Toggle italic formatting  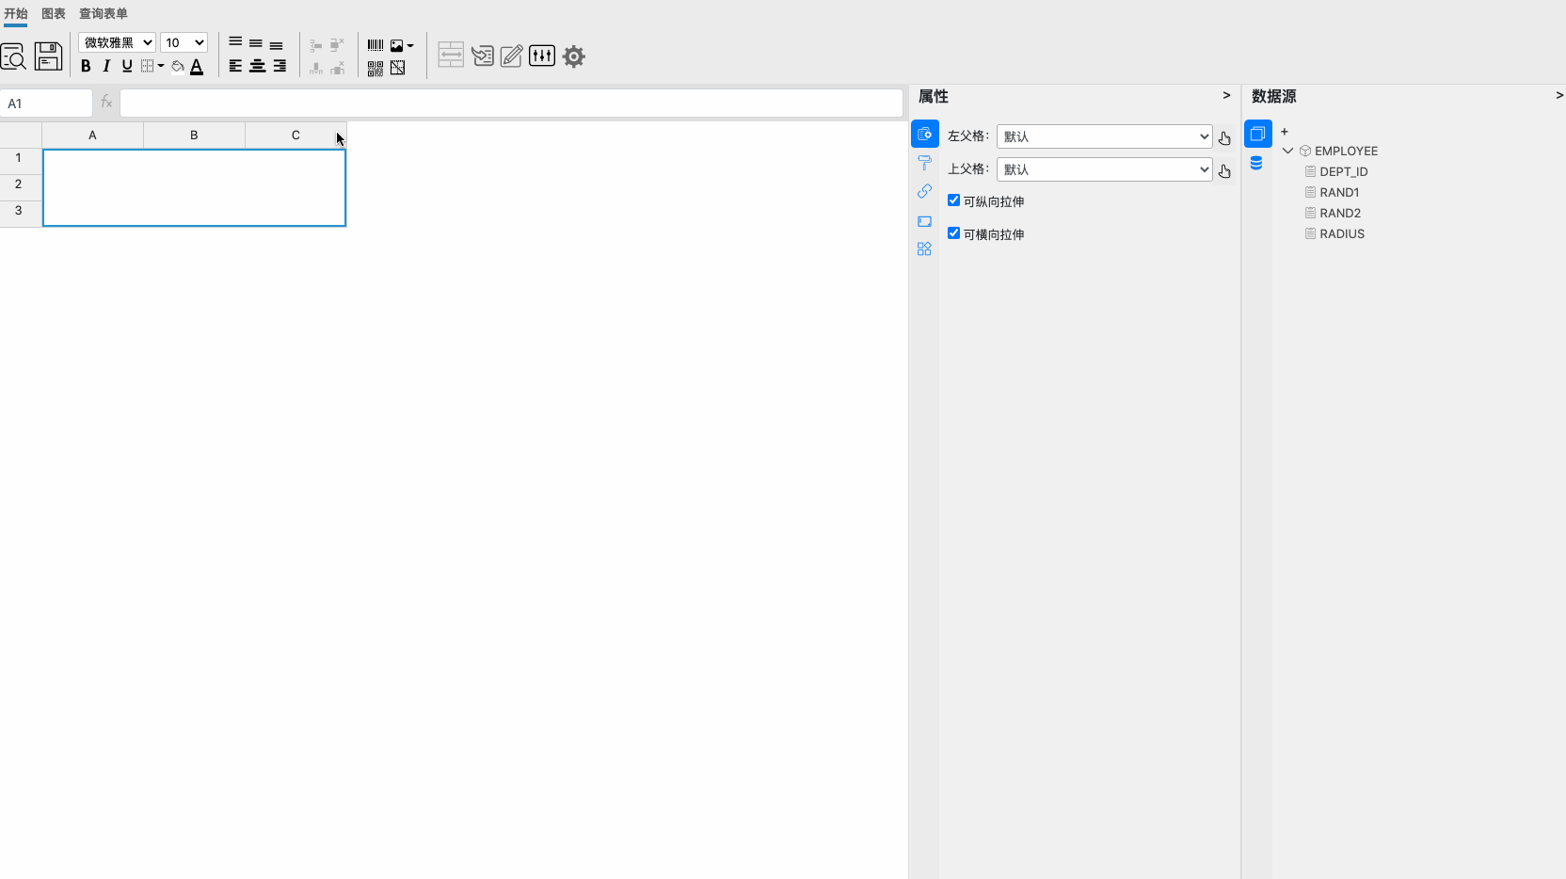tap(106, 66)
